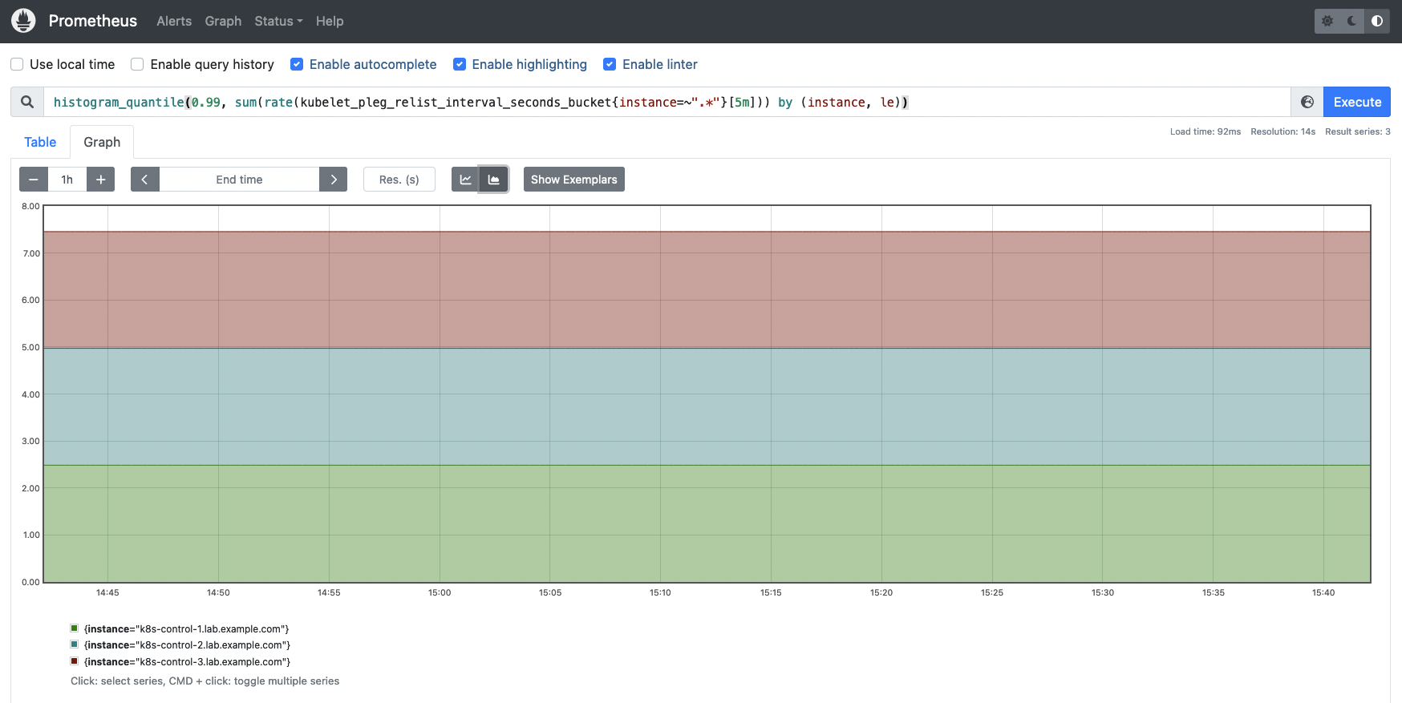The image size is (1402, 703).
Task: Open the Graph nav item
Action: pos(223,21)
